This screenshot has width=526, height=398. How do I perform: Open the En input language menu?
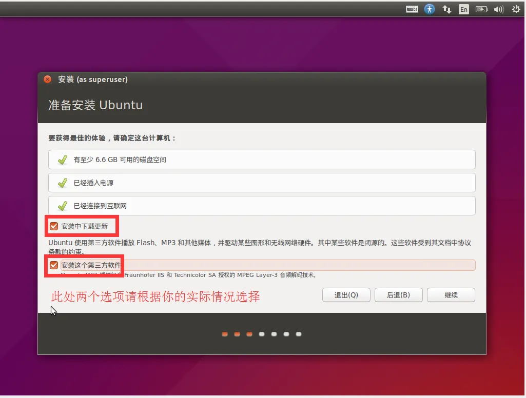(x=464, y=9)
